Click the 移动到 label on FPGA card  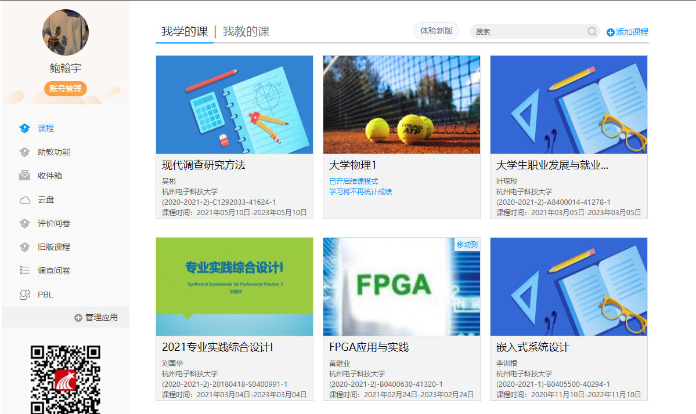[x=467, y=244]
